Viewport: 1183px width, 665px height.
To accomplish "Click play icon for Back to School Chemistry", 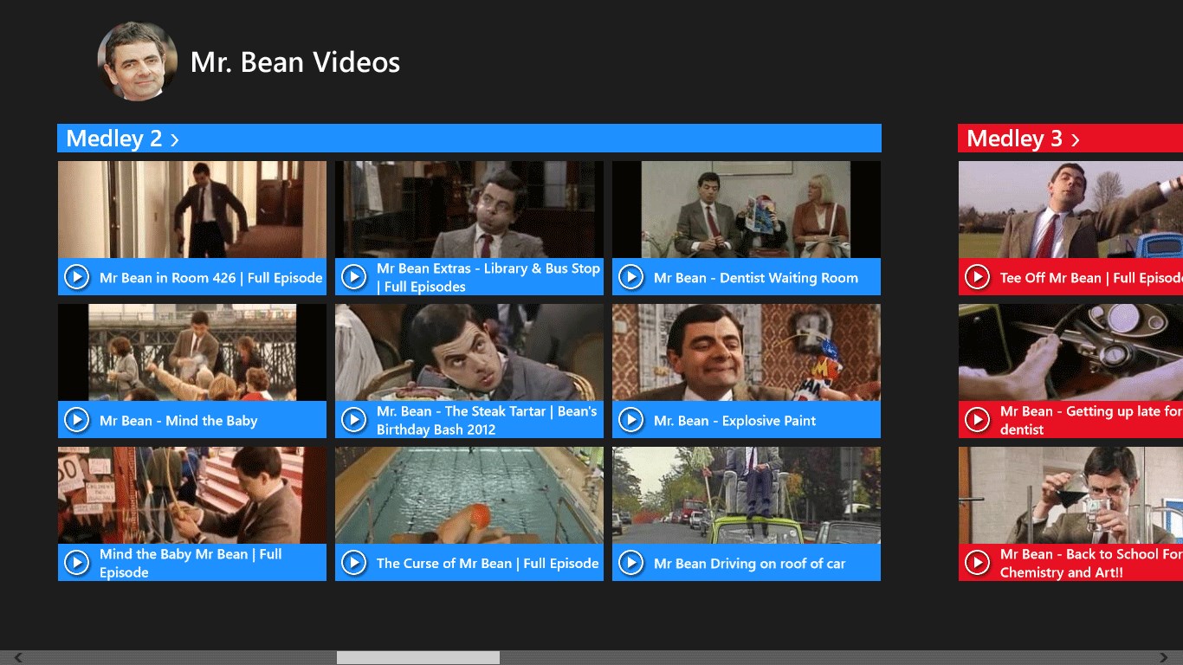I will (x=978, y=563).
